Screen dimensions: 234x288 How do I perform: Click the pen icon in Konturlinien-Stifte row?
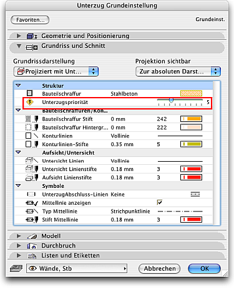tap(36, 144)
